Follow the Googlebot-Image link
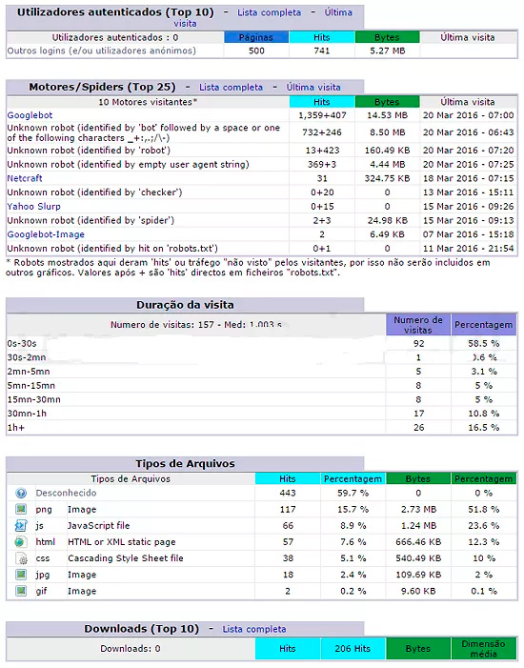 (46, 234)
